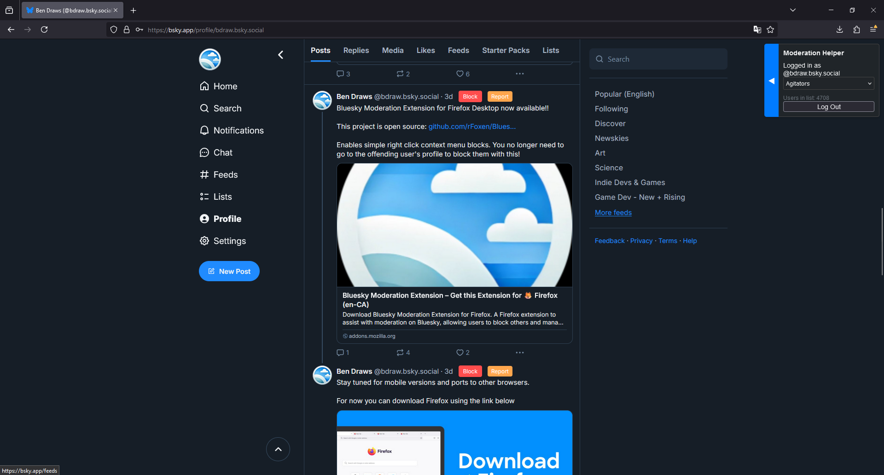Open the addons.mozilla.org link card image

click(454, 225)
